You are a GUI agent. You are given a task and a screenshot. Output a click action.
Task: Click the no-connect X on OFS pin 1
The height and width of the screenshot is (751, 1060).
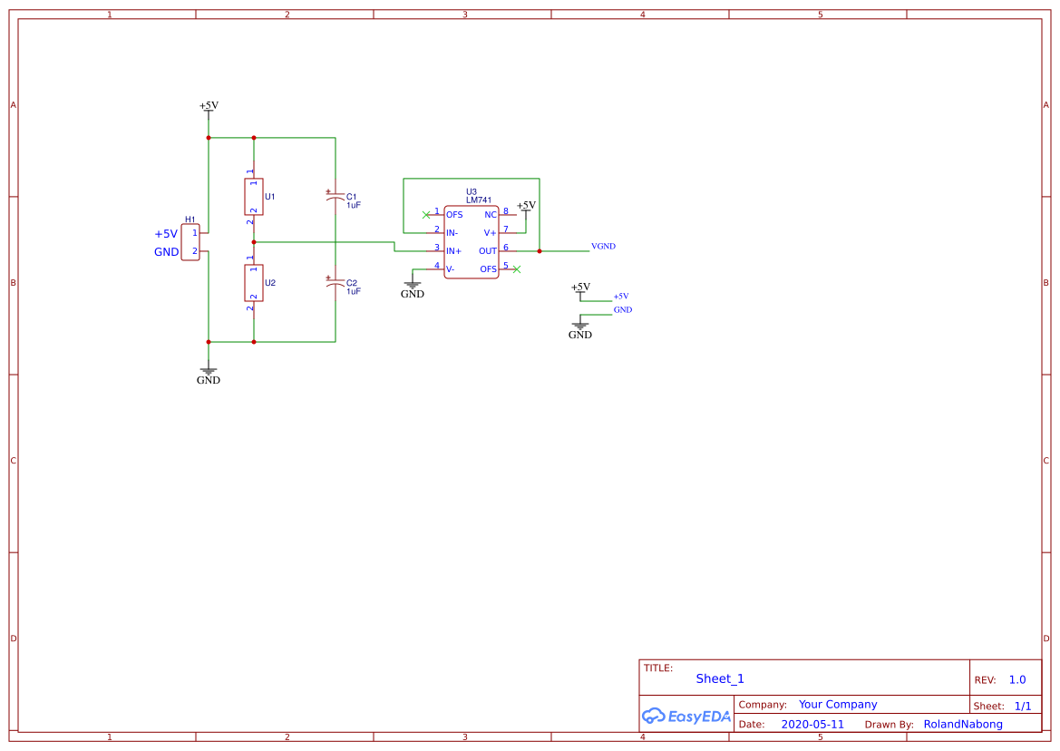[426, 215]
